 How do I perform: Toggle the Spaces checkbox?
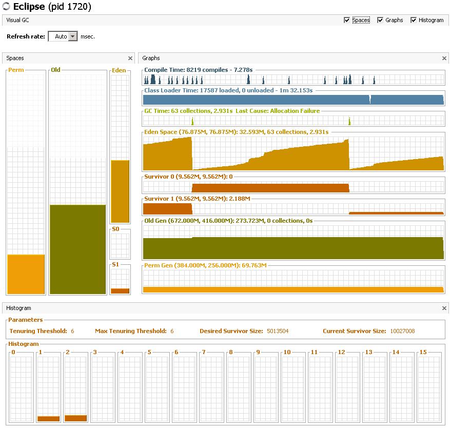click(347, 20)
